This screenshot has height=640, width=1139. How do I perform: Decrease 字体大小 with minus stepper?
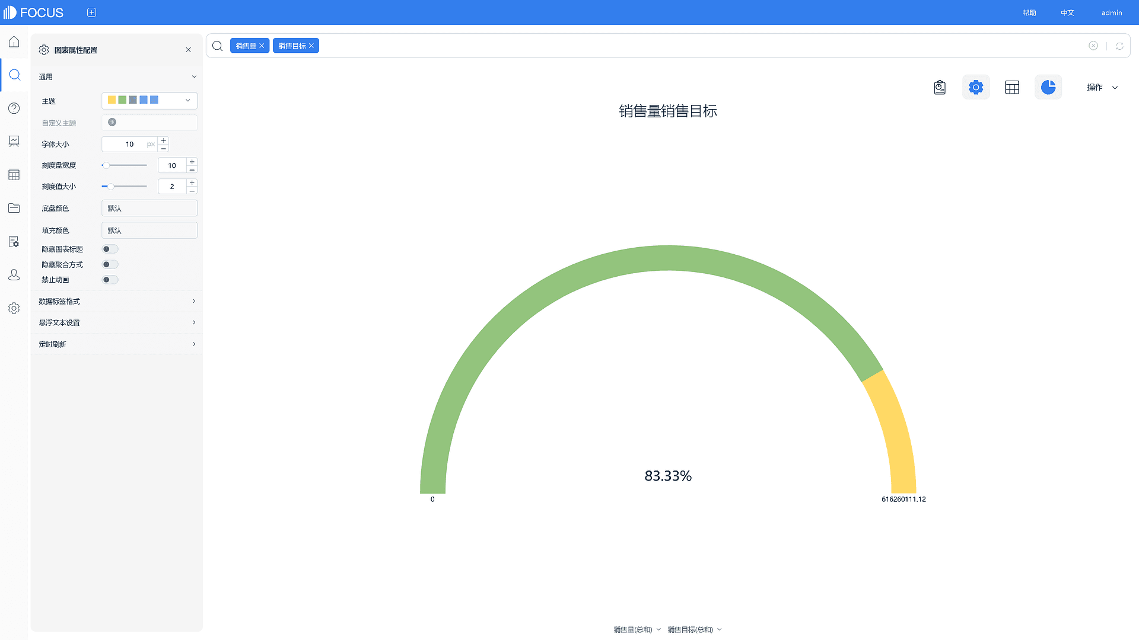tap(164, 148)
